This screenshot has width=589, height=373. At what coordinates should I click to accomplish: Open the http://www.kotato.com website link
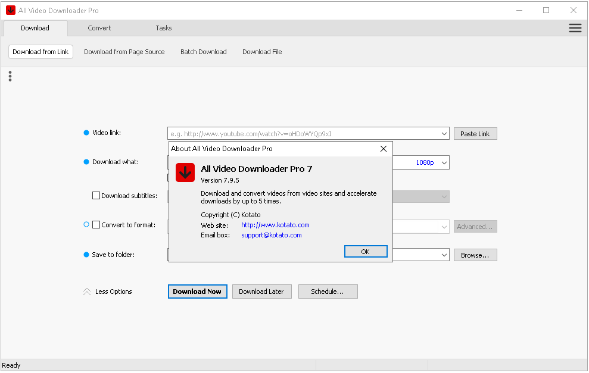275,225
